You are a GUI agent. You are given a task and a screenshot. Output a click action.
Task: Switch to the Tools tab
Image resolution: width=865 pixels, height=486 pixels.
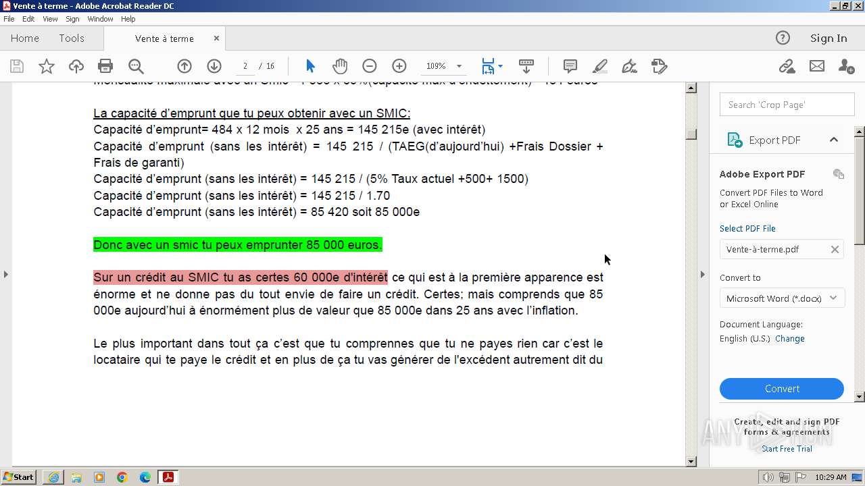pyautogui.click(x=72, y=38)
